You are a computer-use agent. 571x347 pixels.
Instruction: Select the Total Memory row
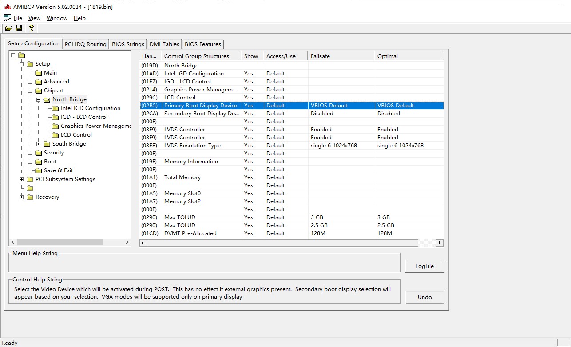click(x=292, y=177)
